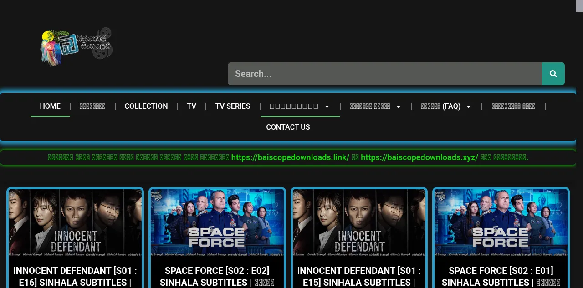Expand the (FAQ) dropdown menu
The width and height of the screenshot is (583, 288).
click(446, 106)
